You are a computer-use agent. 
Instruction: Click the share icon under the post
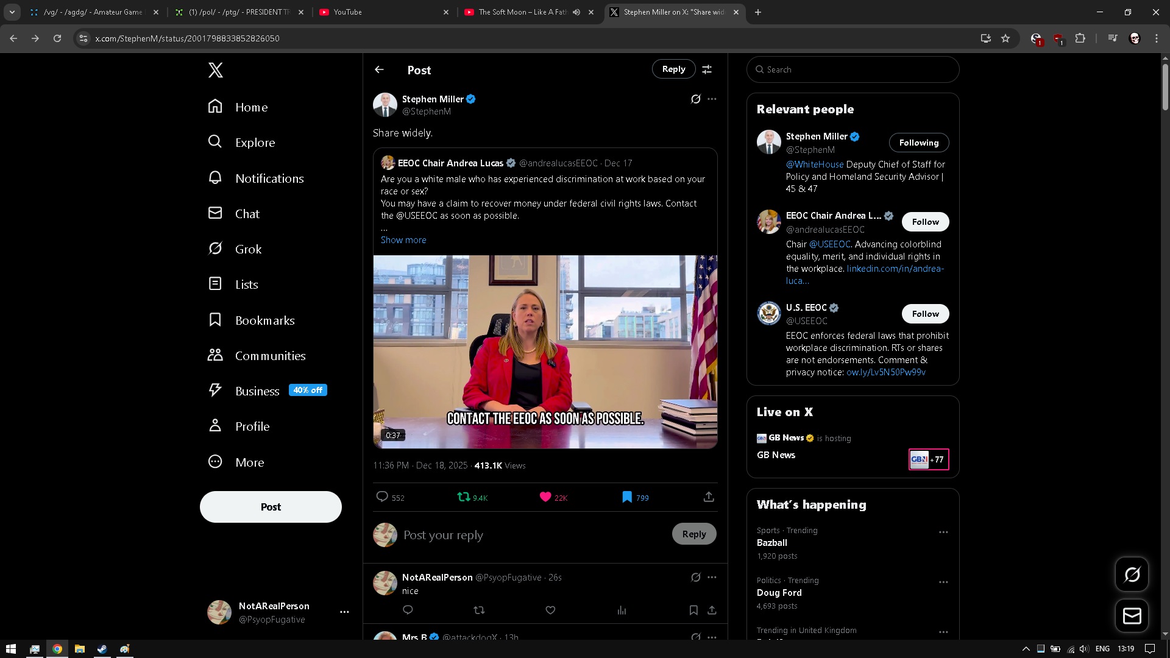pyautogui.click(x=708, y=497)
